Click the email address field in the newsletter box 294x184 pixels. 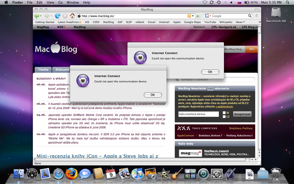pyautogui.click(x=198, y=114)
